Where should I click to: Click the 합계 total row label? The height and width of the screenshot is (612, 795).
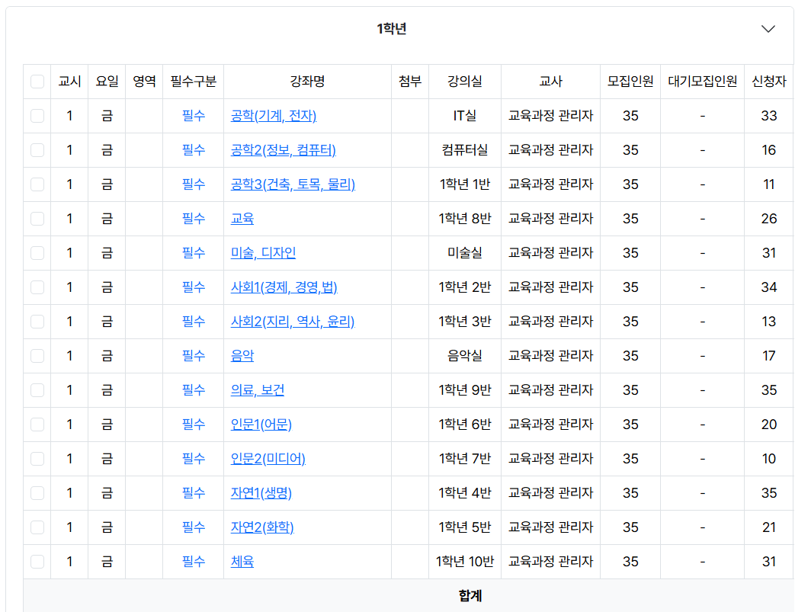pyautogui.click(x=470, y=596)
